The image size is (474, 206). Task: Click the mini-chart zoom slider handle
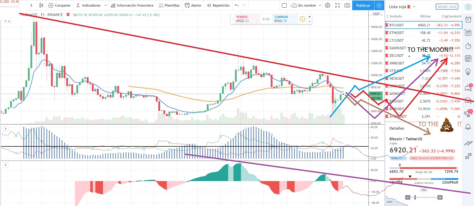click(x=415, y=197)
